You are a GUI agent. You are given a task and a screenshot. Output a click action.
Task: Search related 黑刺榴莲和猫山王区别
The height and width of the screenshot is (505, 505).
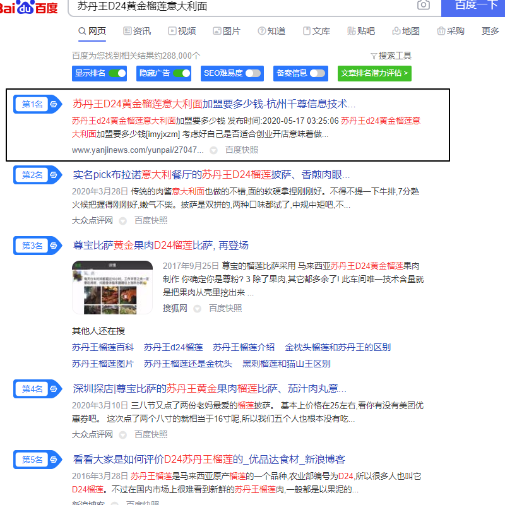tap(287, 364)
